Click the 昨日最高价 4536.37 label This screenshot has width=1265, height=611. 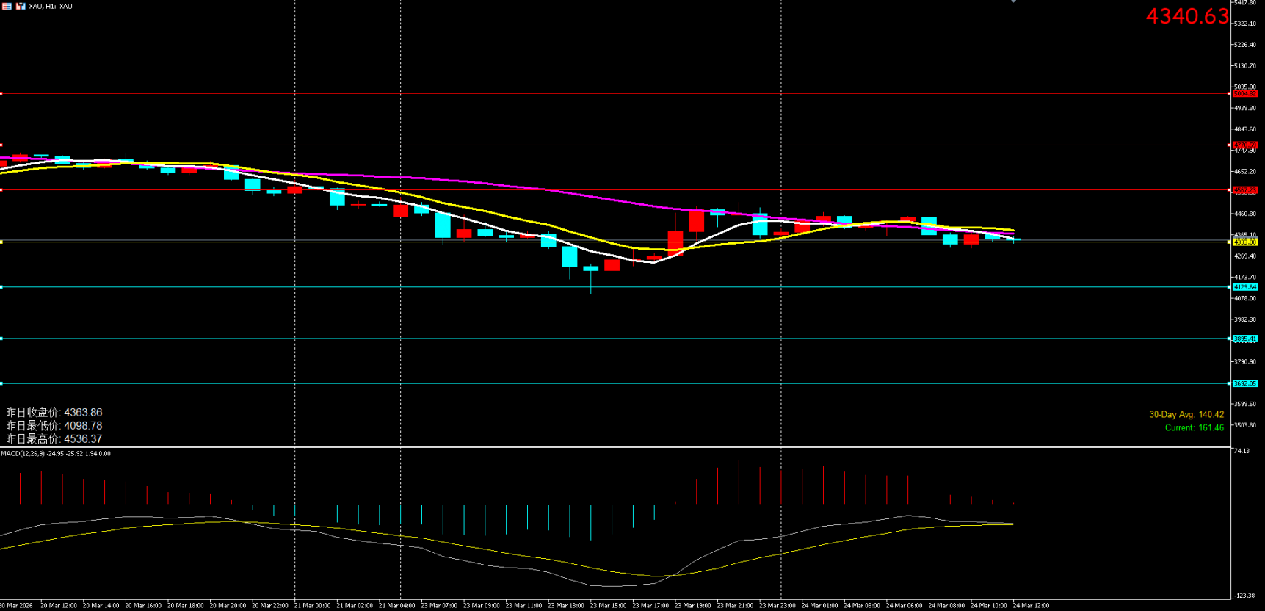(54, 439)
